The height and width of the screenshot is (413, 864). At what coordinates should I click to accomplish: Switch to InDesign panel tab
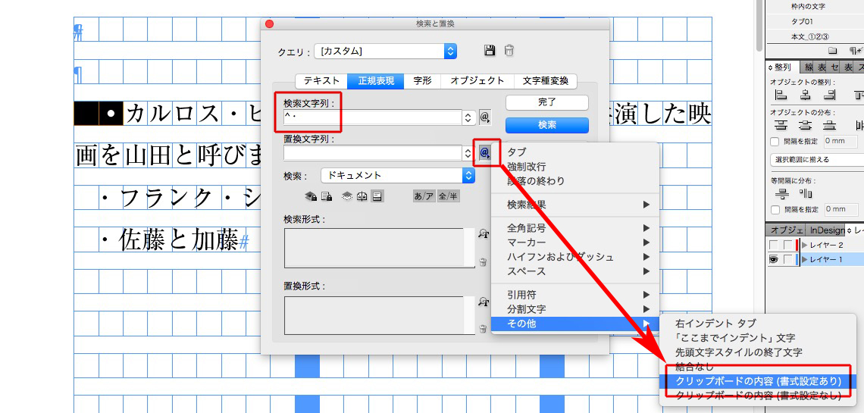tap(827, 230)
